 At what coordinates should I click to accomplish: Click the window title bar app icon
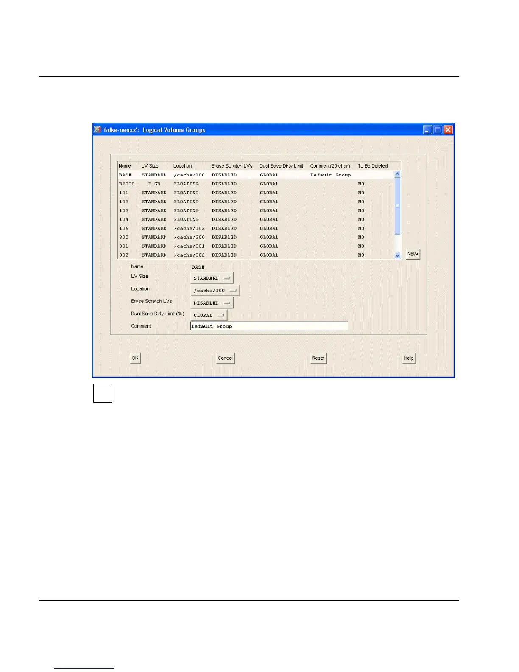point(98,129)
